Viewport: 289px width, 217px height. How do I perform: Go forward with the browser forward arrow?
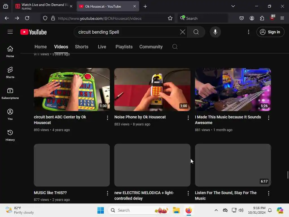pyautogui.click(x=17, y=18)
